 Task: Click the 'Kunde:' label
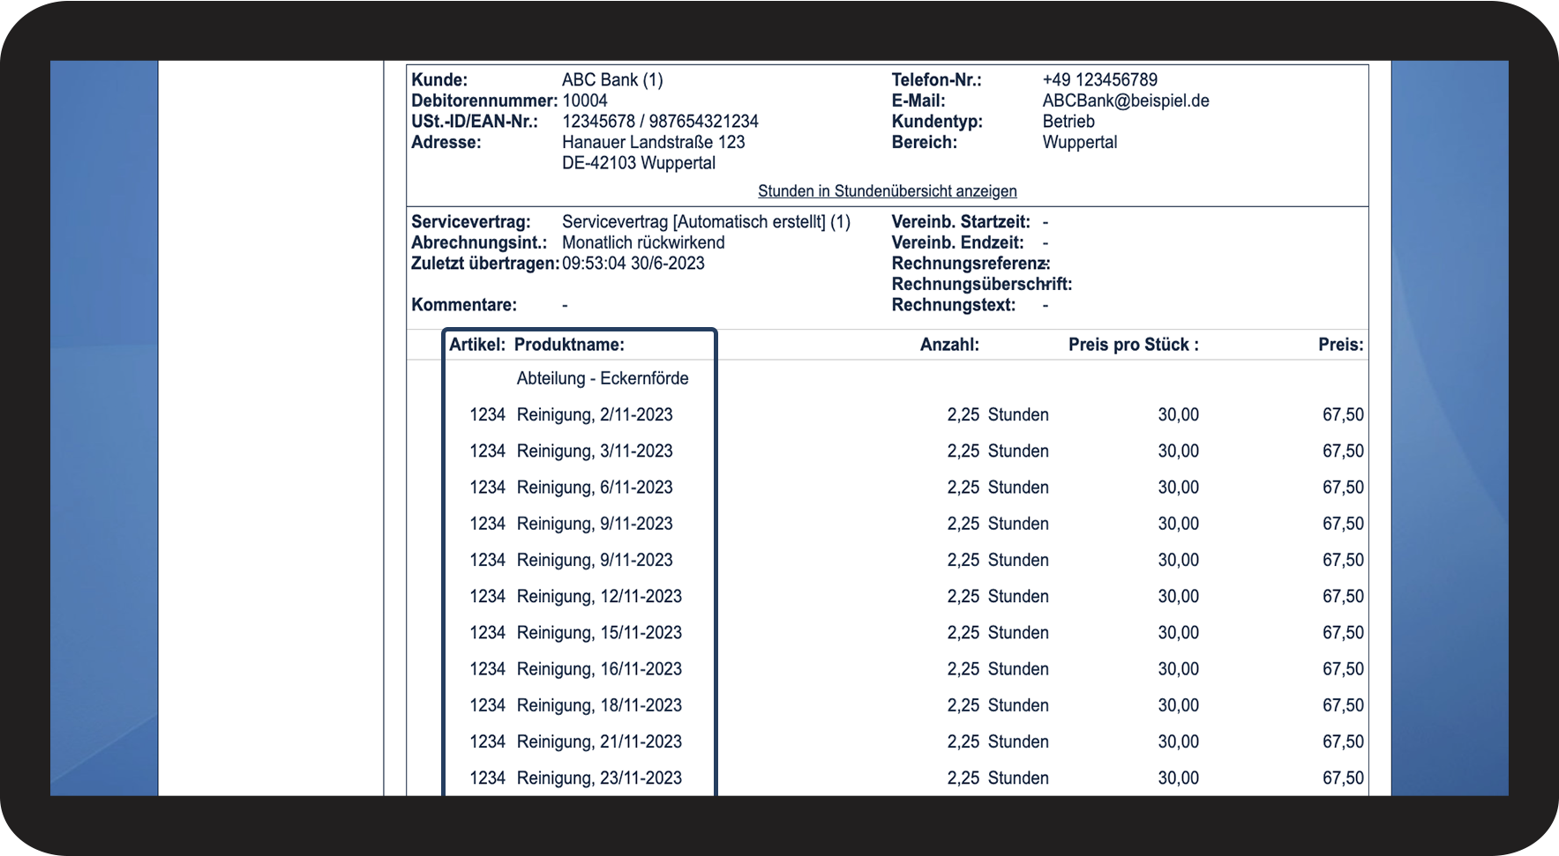coord(439,80)
